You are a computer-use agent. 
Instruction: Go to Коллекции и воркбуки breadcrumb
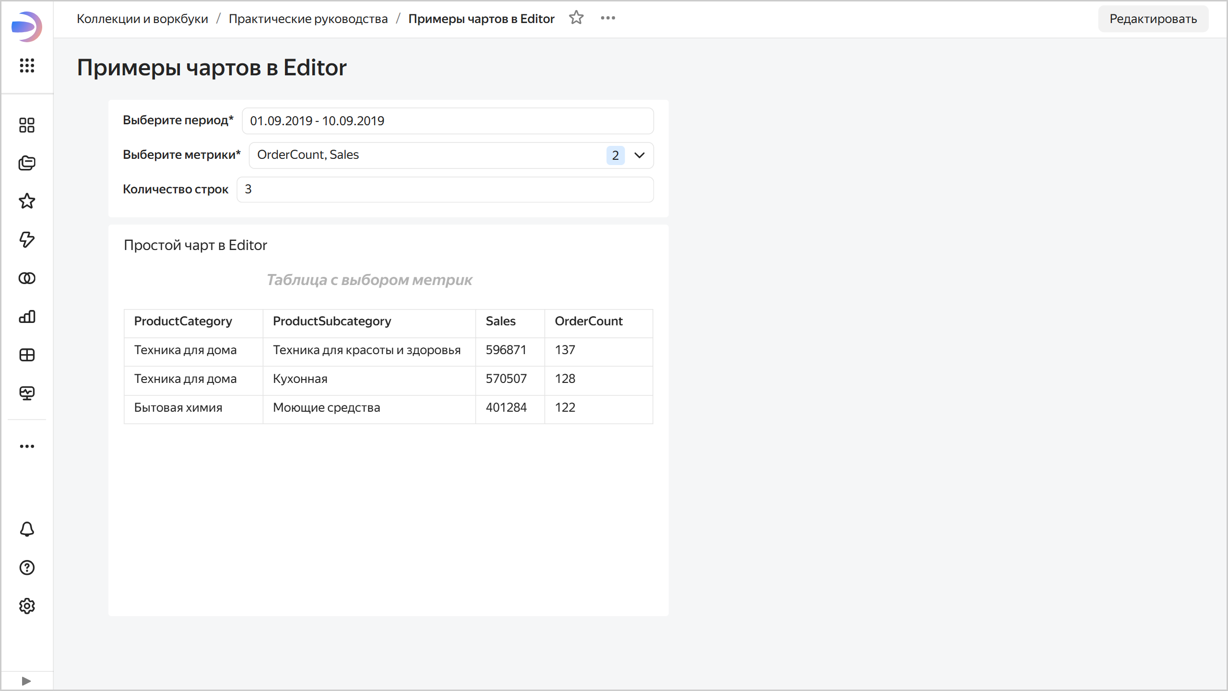[142, 19]
